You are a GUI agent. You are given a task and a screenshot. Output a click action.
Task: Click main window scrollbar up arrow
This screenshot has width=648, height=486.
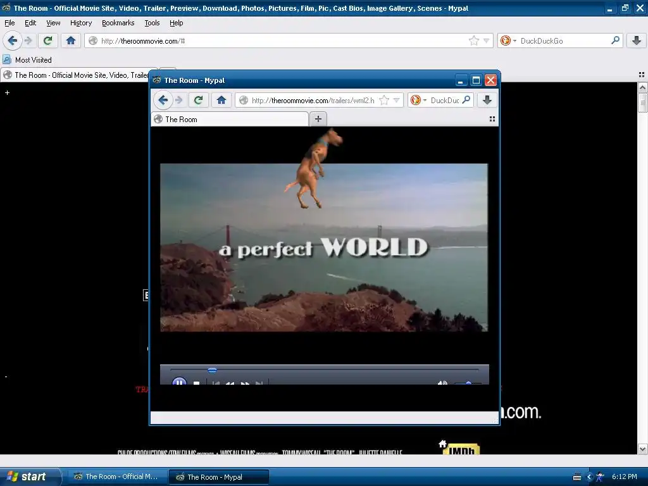click(642, 87)
